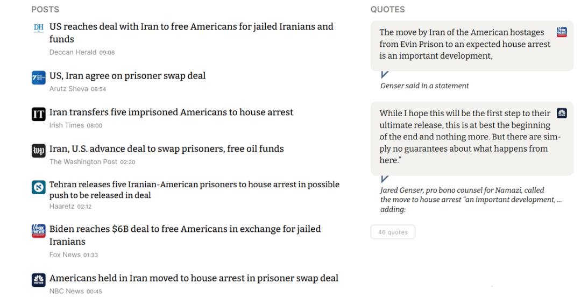Image resolution: width=581 pixels, height=304 pixels.
Task: Click 'Genser said in a statement' attribution
Action: [x=424, y=86]
